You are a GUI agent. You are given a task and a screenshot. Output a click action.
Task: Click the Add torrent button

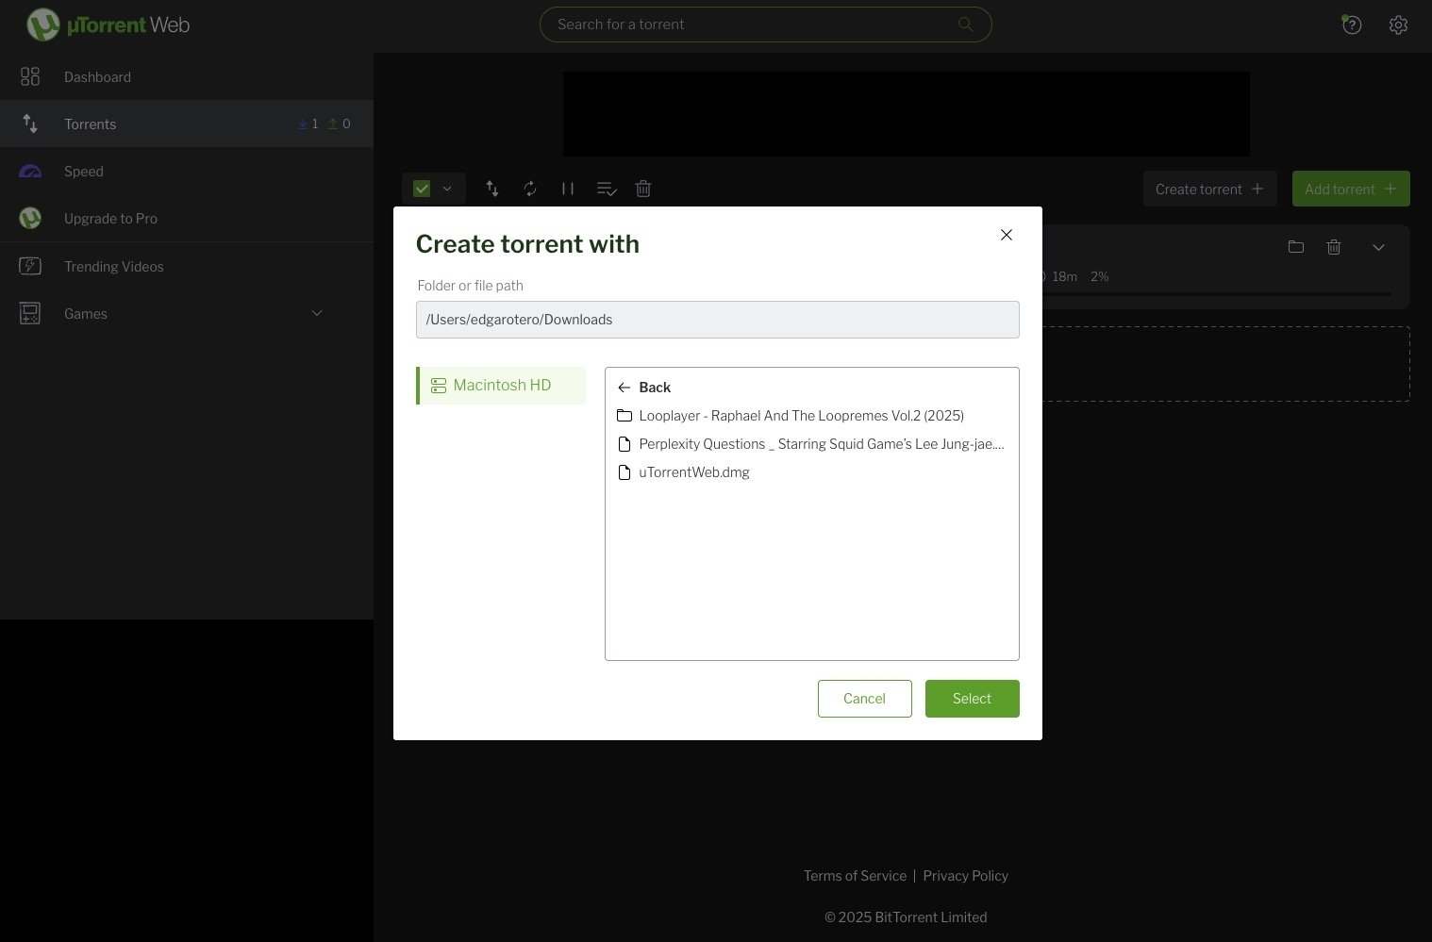(x=1351, y=189)
